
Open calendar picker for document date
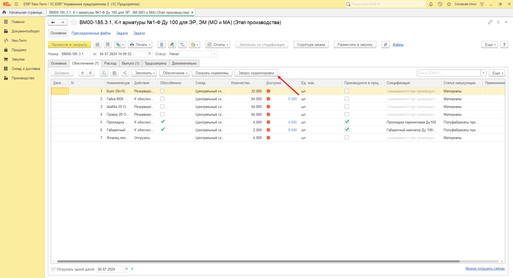point(150,54)
